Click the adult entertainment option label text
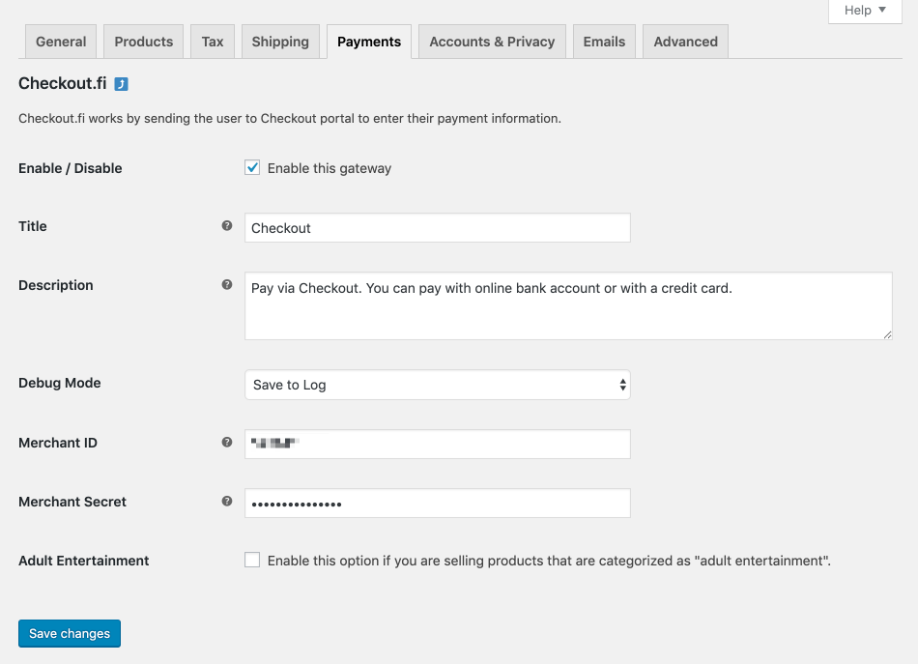The image size is (918, 664). tap(549, 561)
